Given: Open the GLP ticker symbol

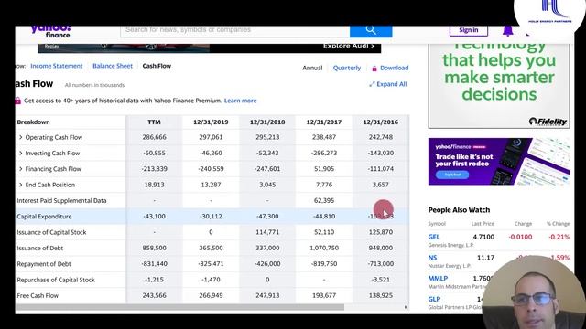Looking at the screenshot, I should 434,299.
